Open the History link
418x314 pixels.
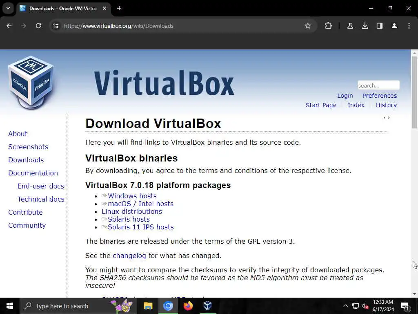tap(386, 105)
